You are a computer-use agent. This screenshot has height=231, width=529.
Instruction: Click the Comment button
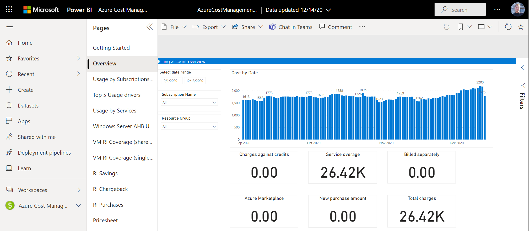(x=335, y=27)
